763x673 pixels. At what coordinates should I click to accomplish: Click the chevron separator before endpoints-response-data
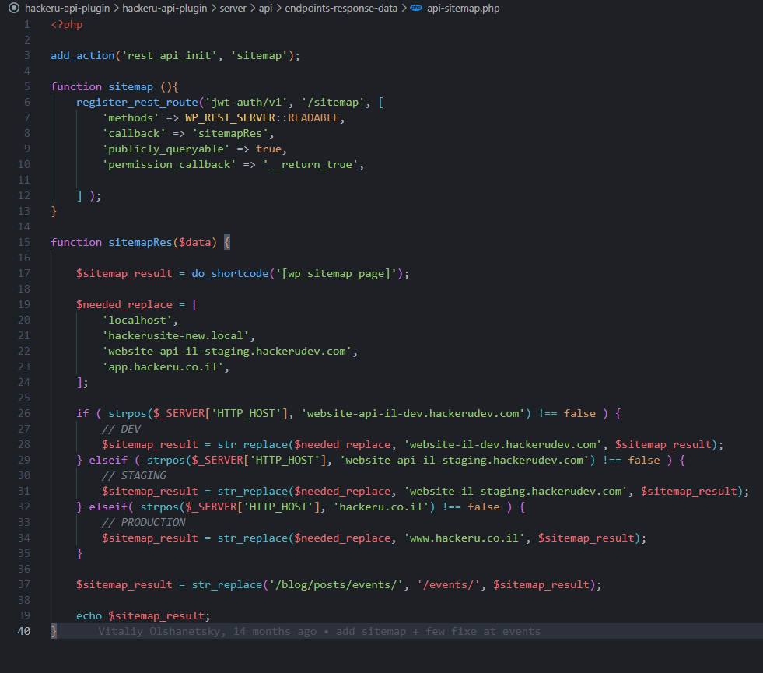point(279,9)
